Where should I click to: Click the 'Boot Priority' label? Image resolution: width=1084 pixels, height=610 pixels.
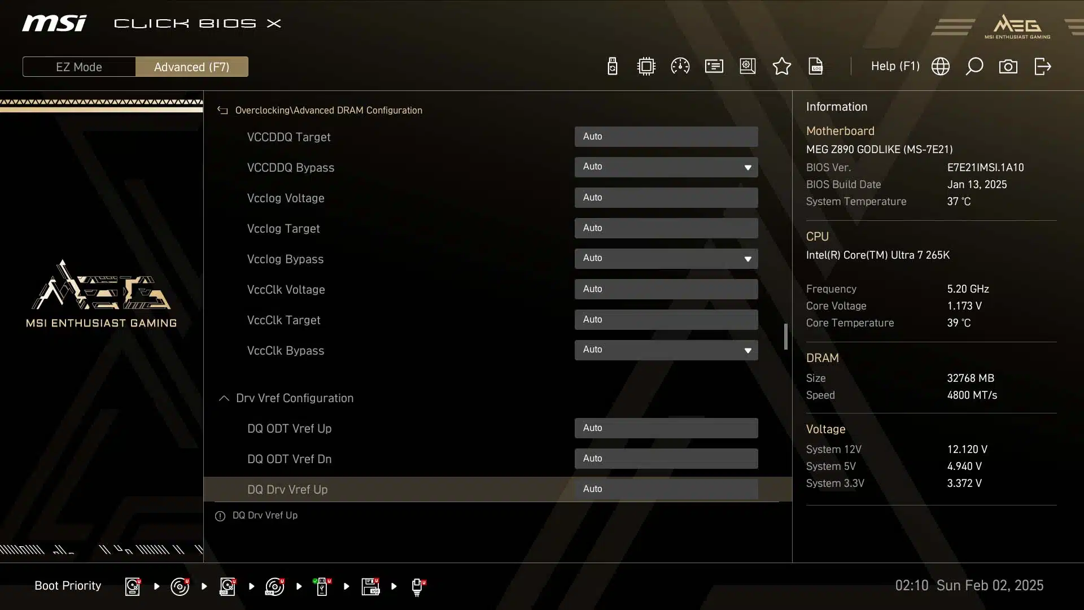pos(68,586)
